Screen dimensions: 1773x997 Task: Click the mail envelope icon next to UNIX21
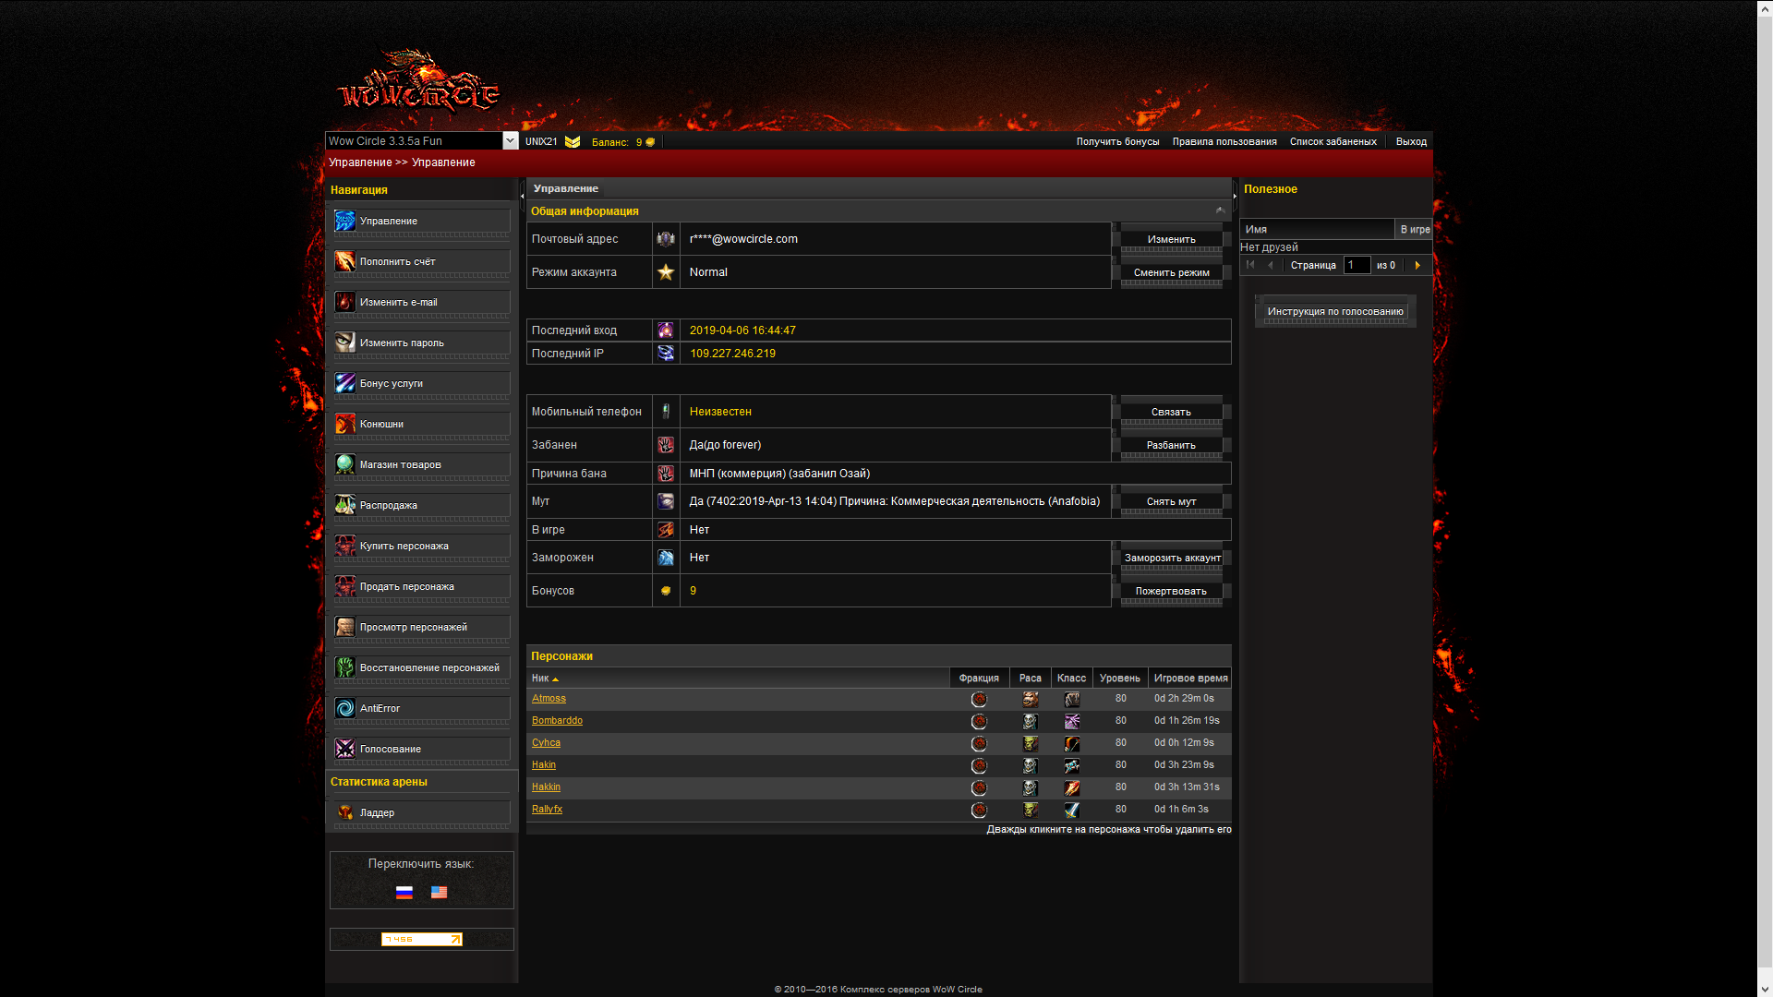tap(573, 141)
